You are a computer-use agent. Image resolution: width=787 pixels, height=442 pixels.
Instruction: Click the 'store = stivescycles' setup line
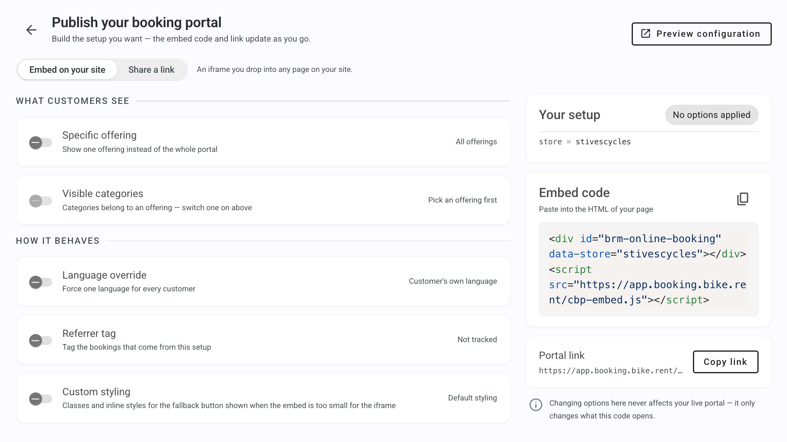(x=584, y=141)
